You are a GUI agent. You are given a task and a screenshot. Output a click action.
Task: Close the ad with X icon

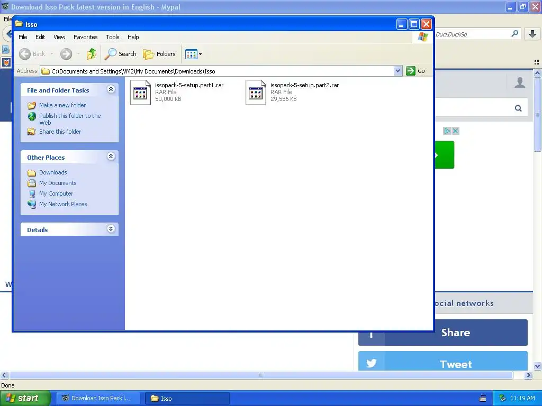point(456,131)
